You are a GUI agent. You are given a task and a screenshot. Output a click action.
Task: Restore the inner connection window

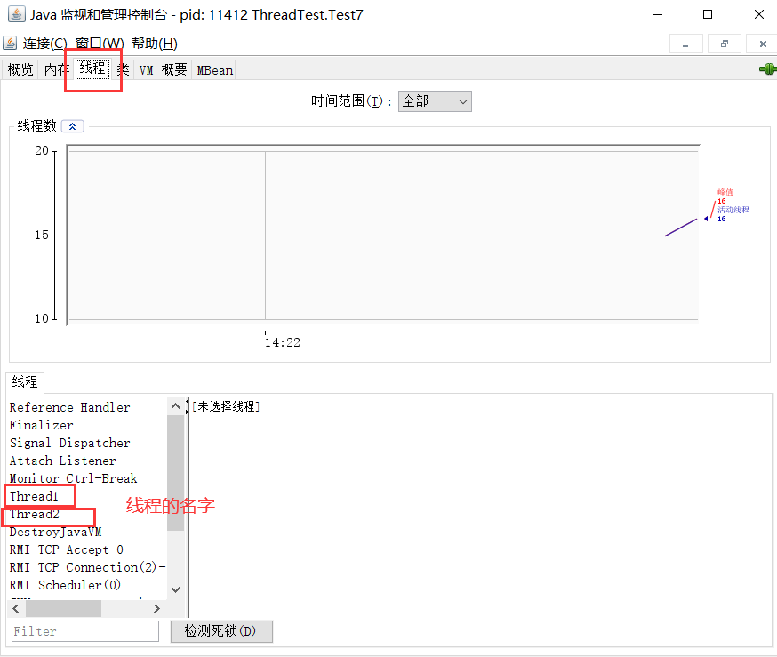point(724,44)
